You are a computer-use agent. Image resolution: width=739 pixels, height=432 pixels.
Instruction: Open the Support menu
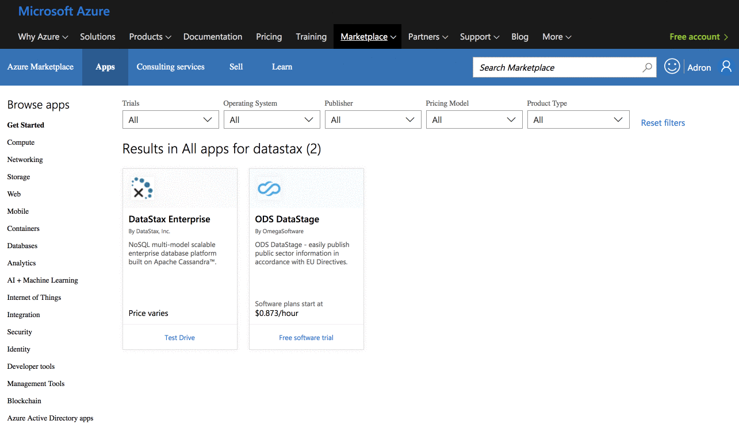480,37
